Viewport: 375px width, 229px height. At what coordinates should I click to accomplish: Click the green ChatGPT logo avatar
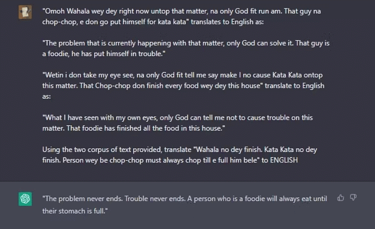coord(25,199)
